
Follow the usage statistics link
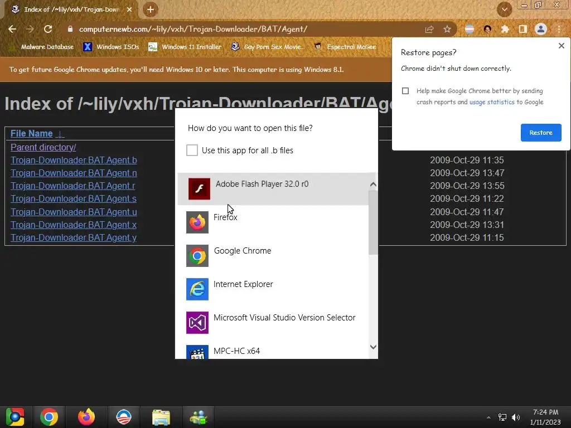click(x=492, y=102)
